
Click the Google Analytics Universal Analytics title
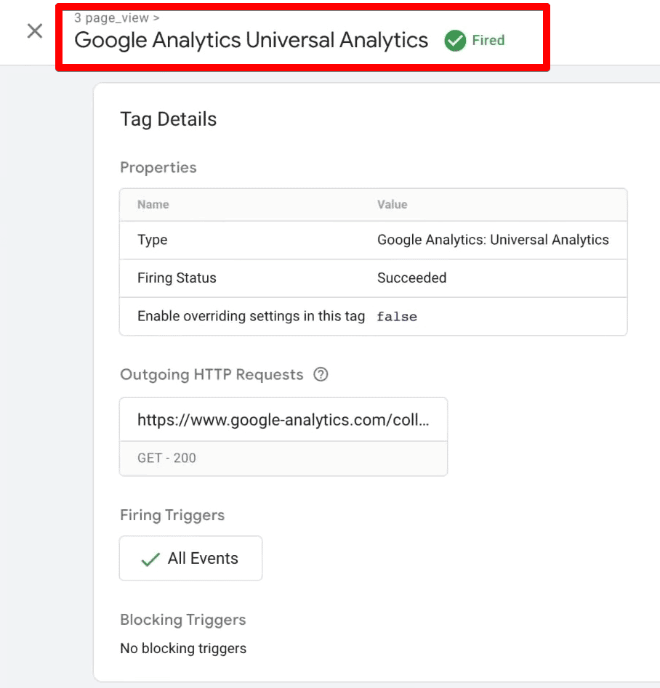pos(251,41)
